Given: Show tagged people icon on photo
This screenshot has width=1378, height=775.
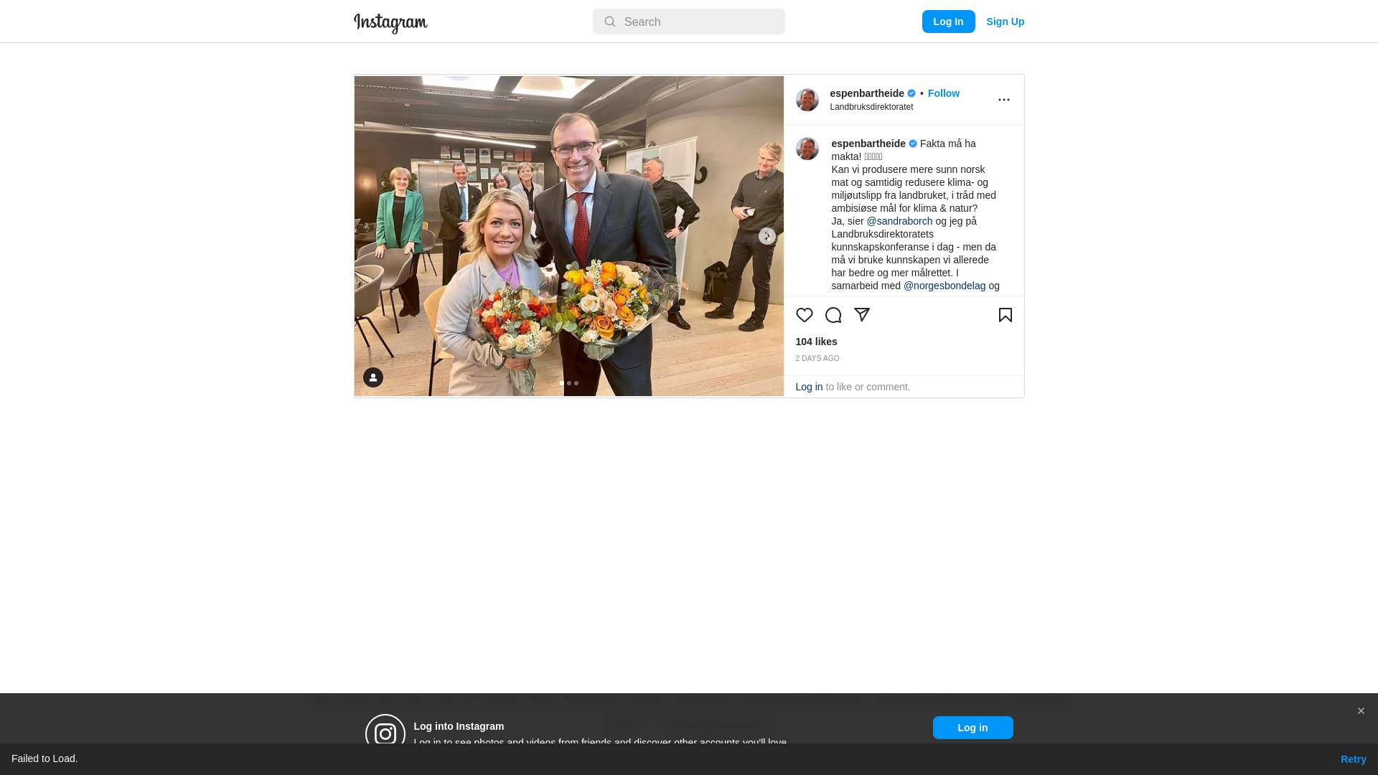Looking at the screenshot, I should point(372,377).
